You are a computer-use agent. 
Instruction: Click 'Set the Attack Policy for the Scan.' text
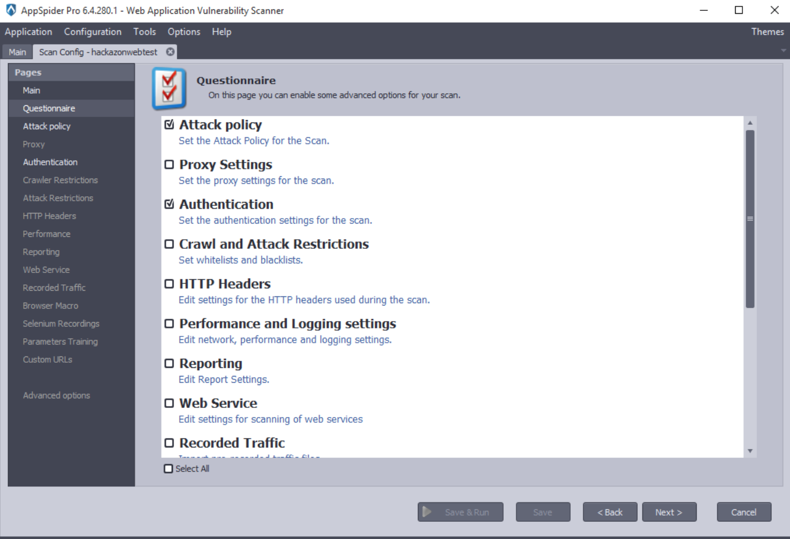click(254, 141)
